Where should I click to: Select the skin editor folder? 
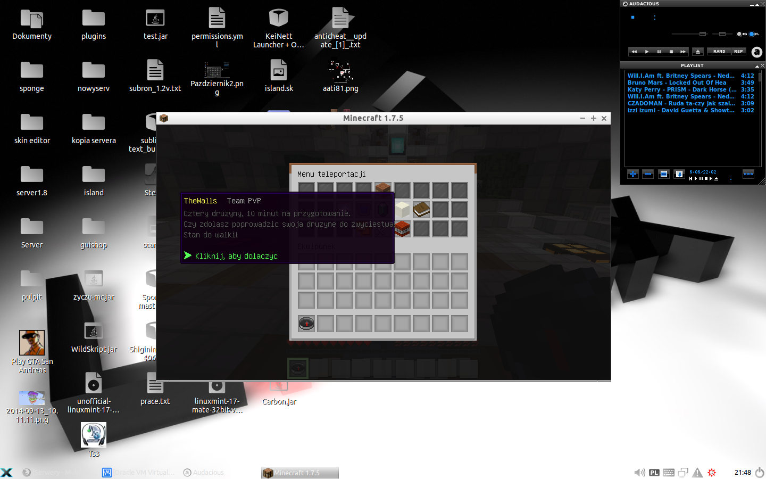32,129
